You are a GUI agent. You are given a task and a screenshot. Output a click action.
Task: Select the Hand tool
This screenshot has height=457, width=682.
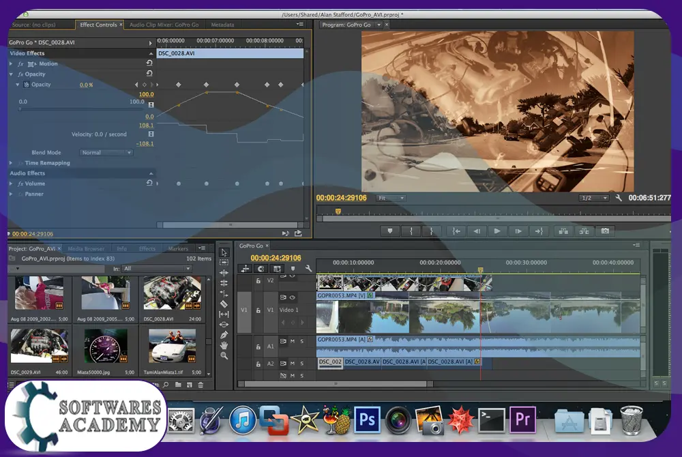[224, 345]
